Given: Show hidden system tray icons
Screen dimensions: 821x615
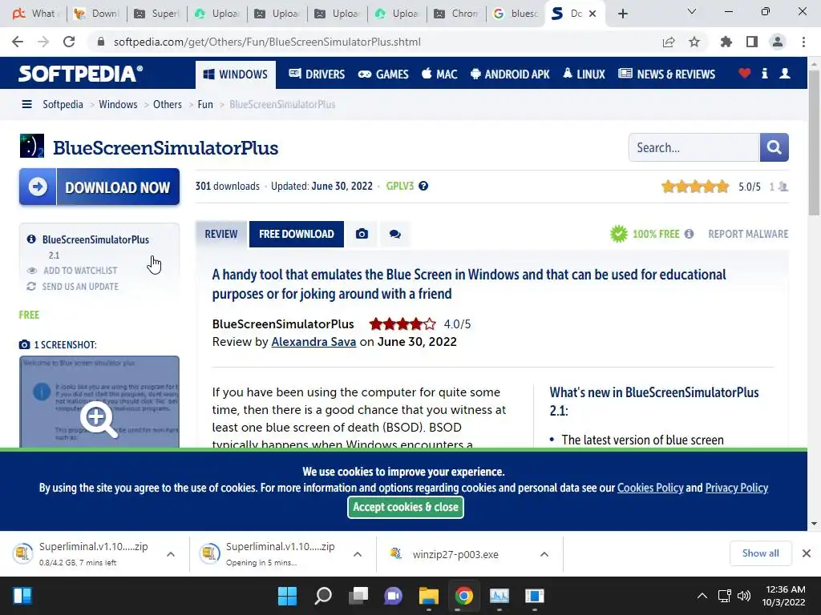Looking at the screenshot, I should coord(702,596).
